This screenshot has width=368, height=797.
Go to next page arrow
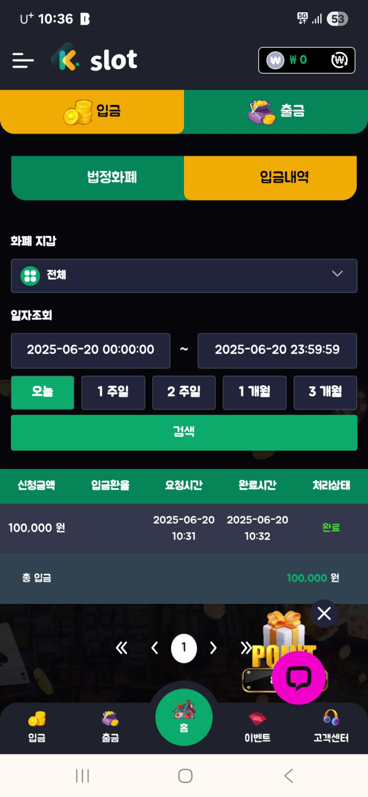click(x=213, y=648)
